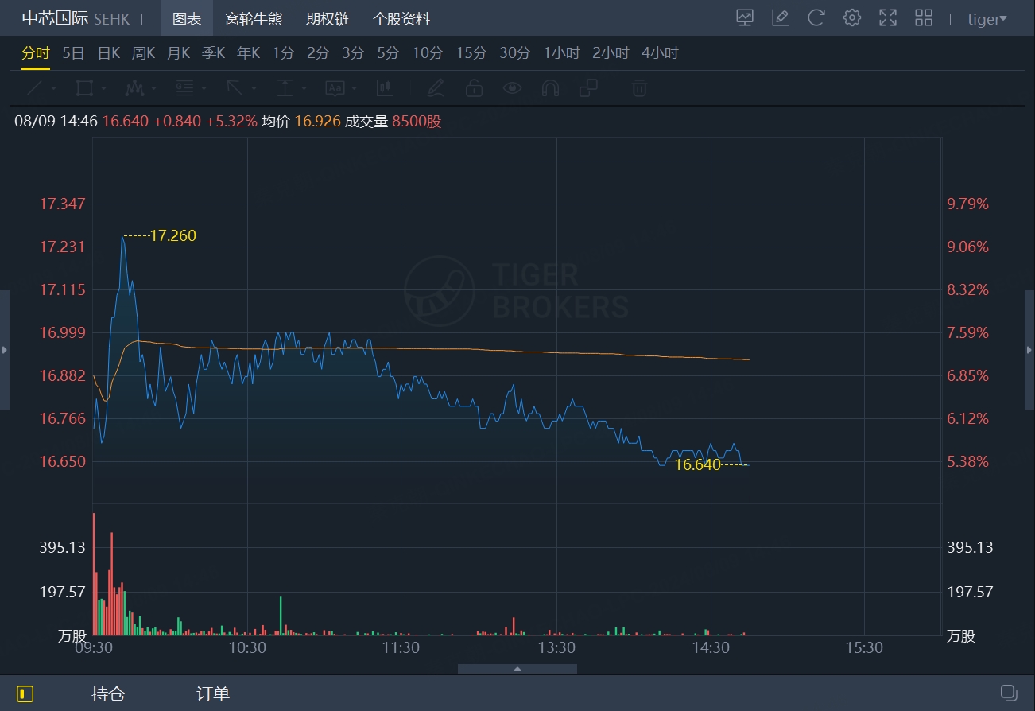Select the 4小时 timeframe
The width and height of the screenshot is (1035, 711).
tap(660, 53)
